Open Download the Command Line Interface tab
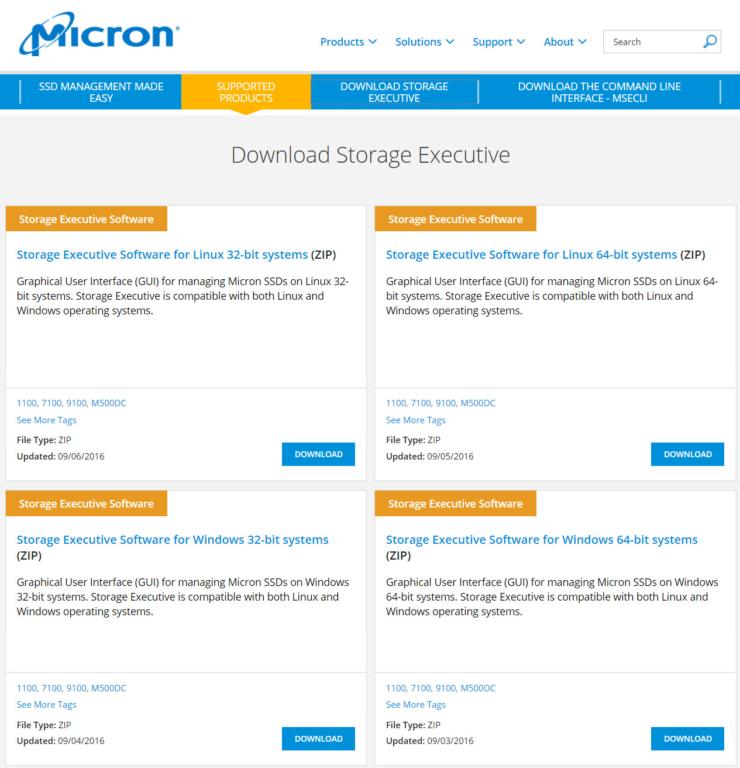Viewport: 740px width, 768px height. 599,92
